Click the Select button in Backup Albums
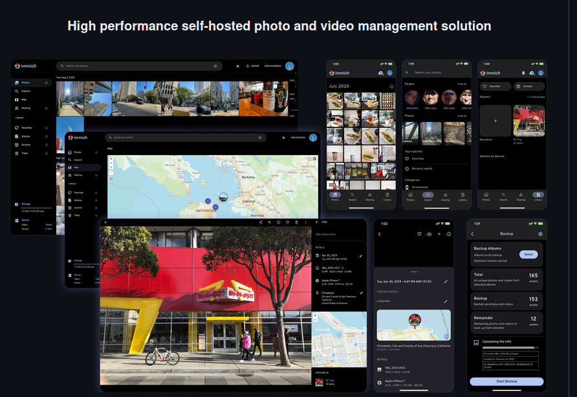The width and height of the screenshot is (577, 397). [x=528, y=254]
